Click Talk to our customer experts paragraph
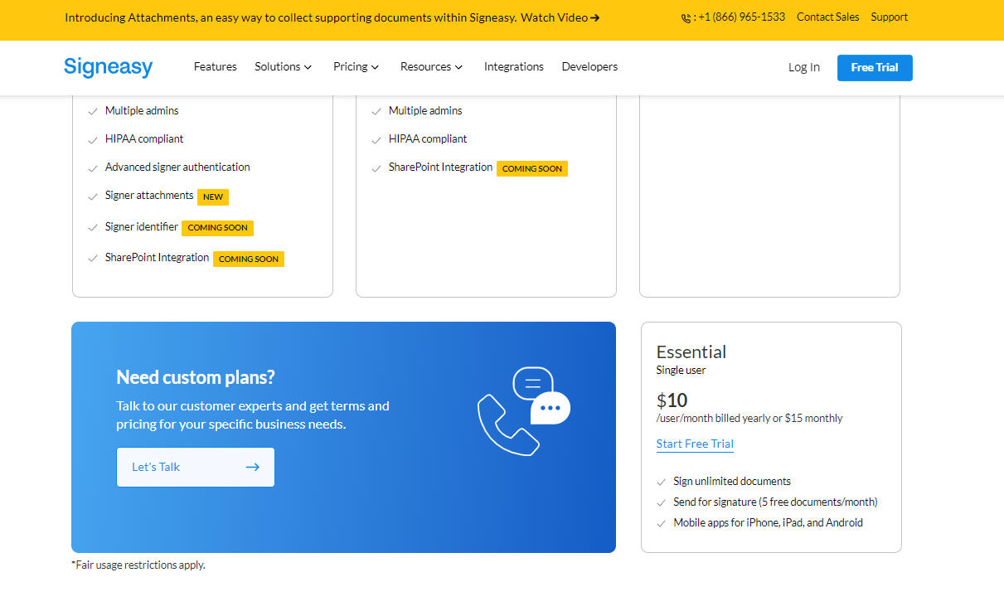 [x=253, y=415]
